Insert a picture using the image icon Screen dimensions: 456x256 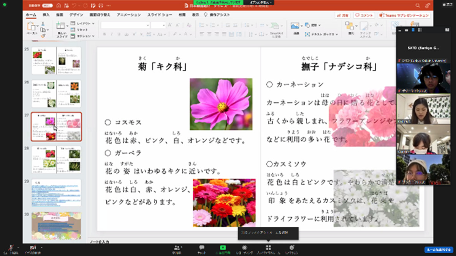[295, 26]
